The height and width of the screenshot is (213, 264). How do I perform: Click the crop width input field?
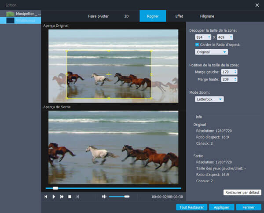202,37
